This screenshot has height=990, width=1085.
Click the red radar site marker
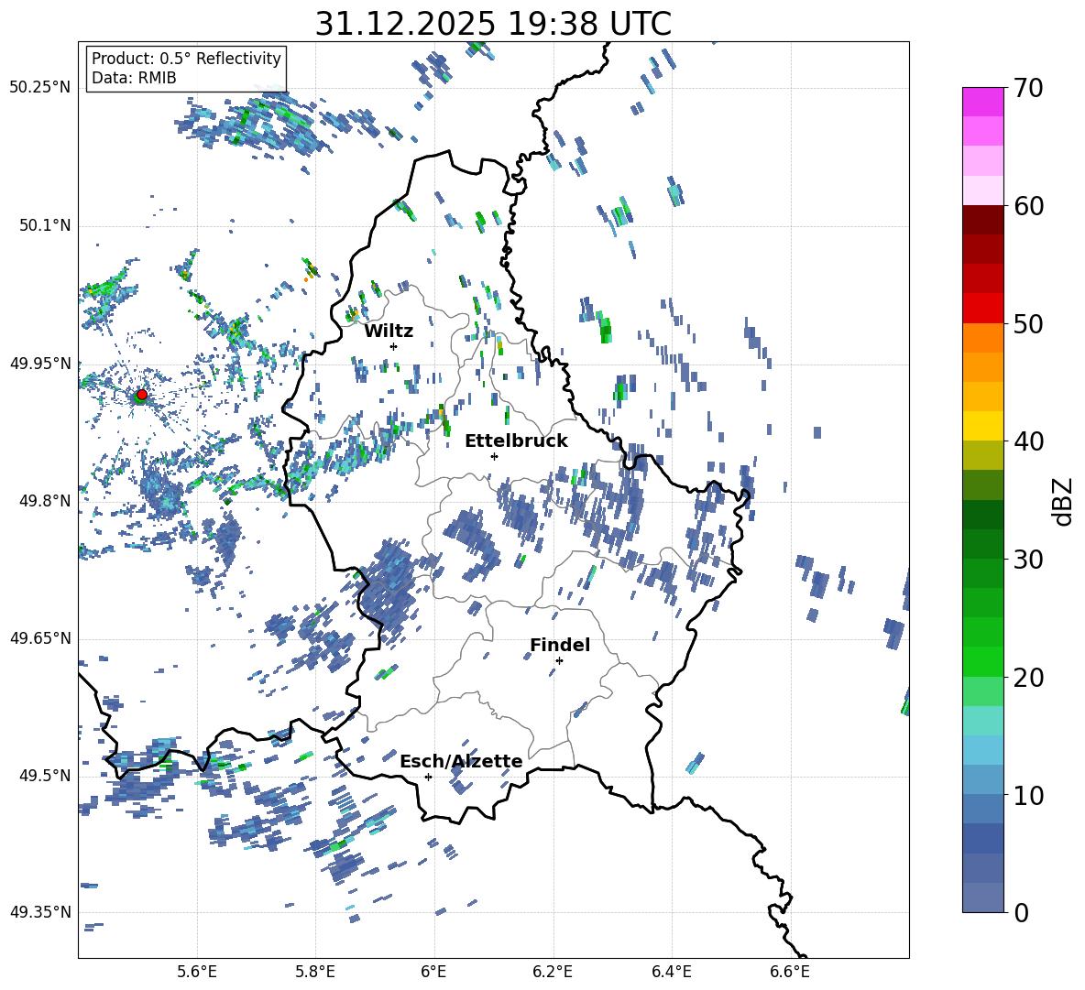click(x=142, y=394)
